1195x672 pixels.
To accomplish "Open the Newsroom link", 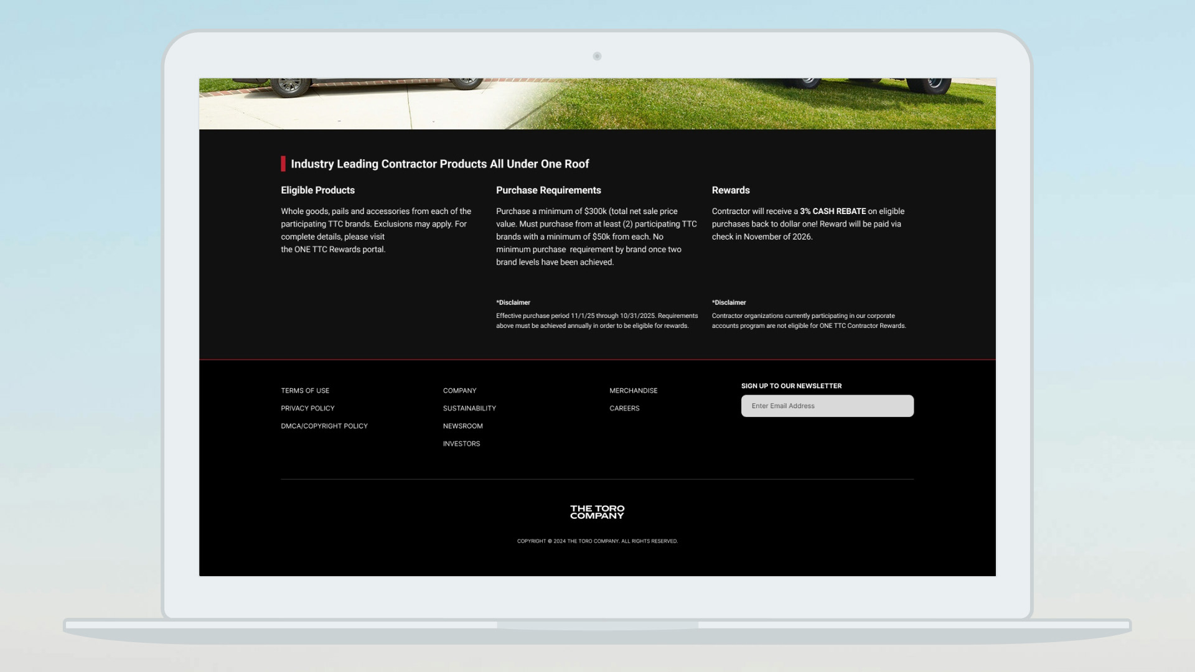I will coord(462,426).
